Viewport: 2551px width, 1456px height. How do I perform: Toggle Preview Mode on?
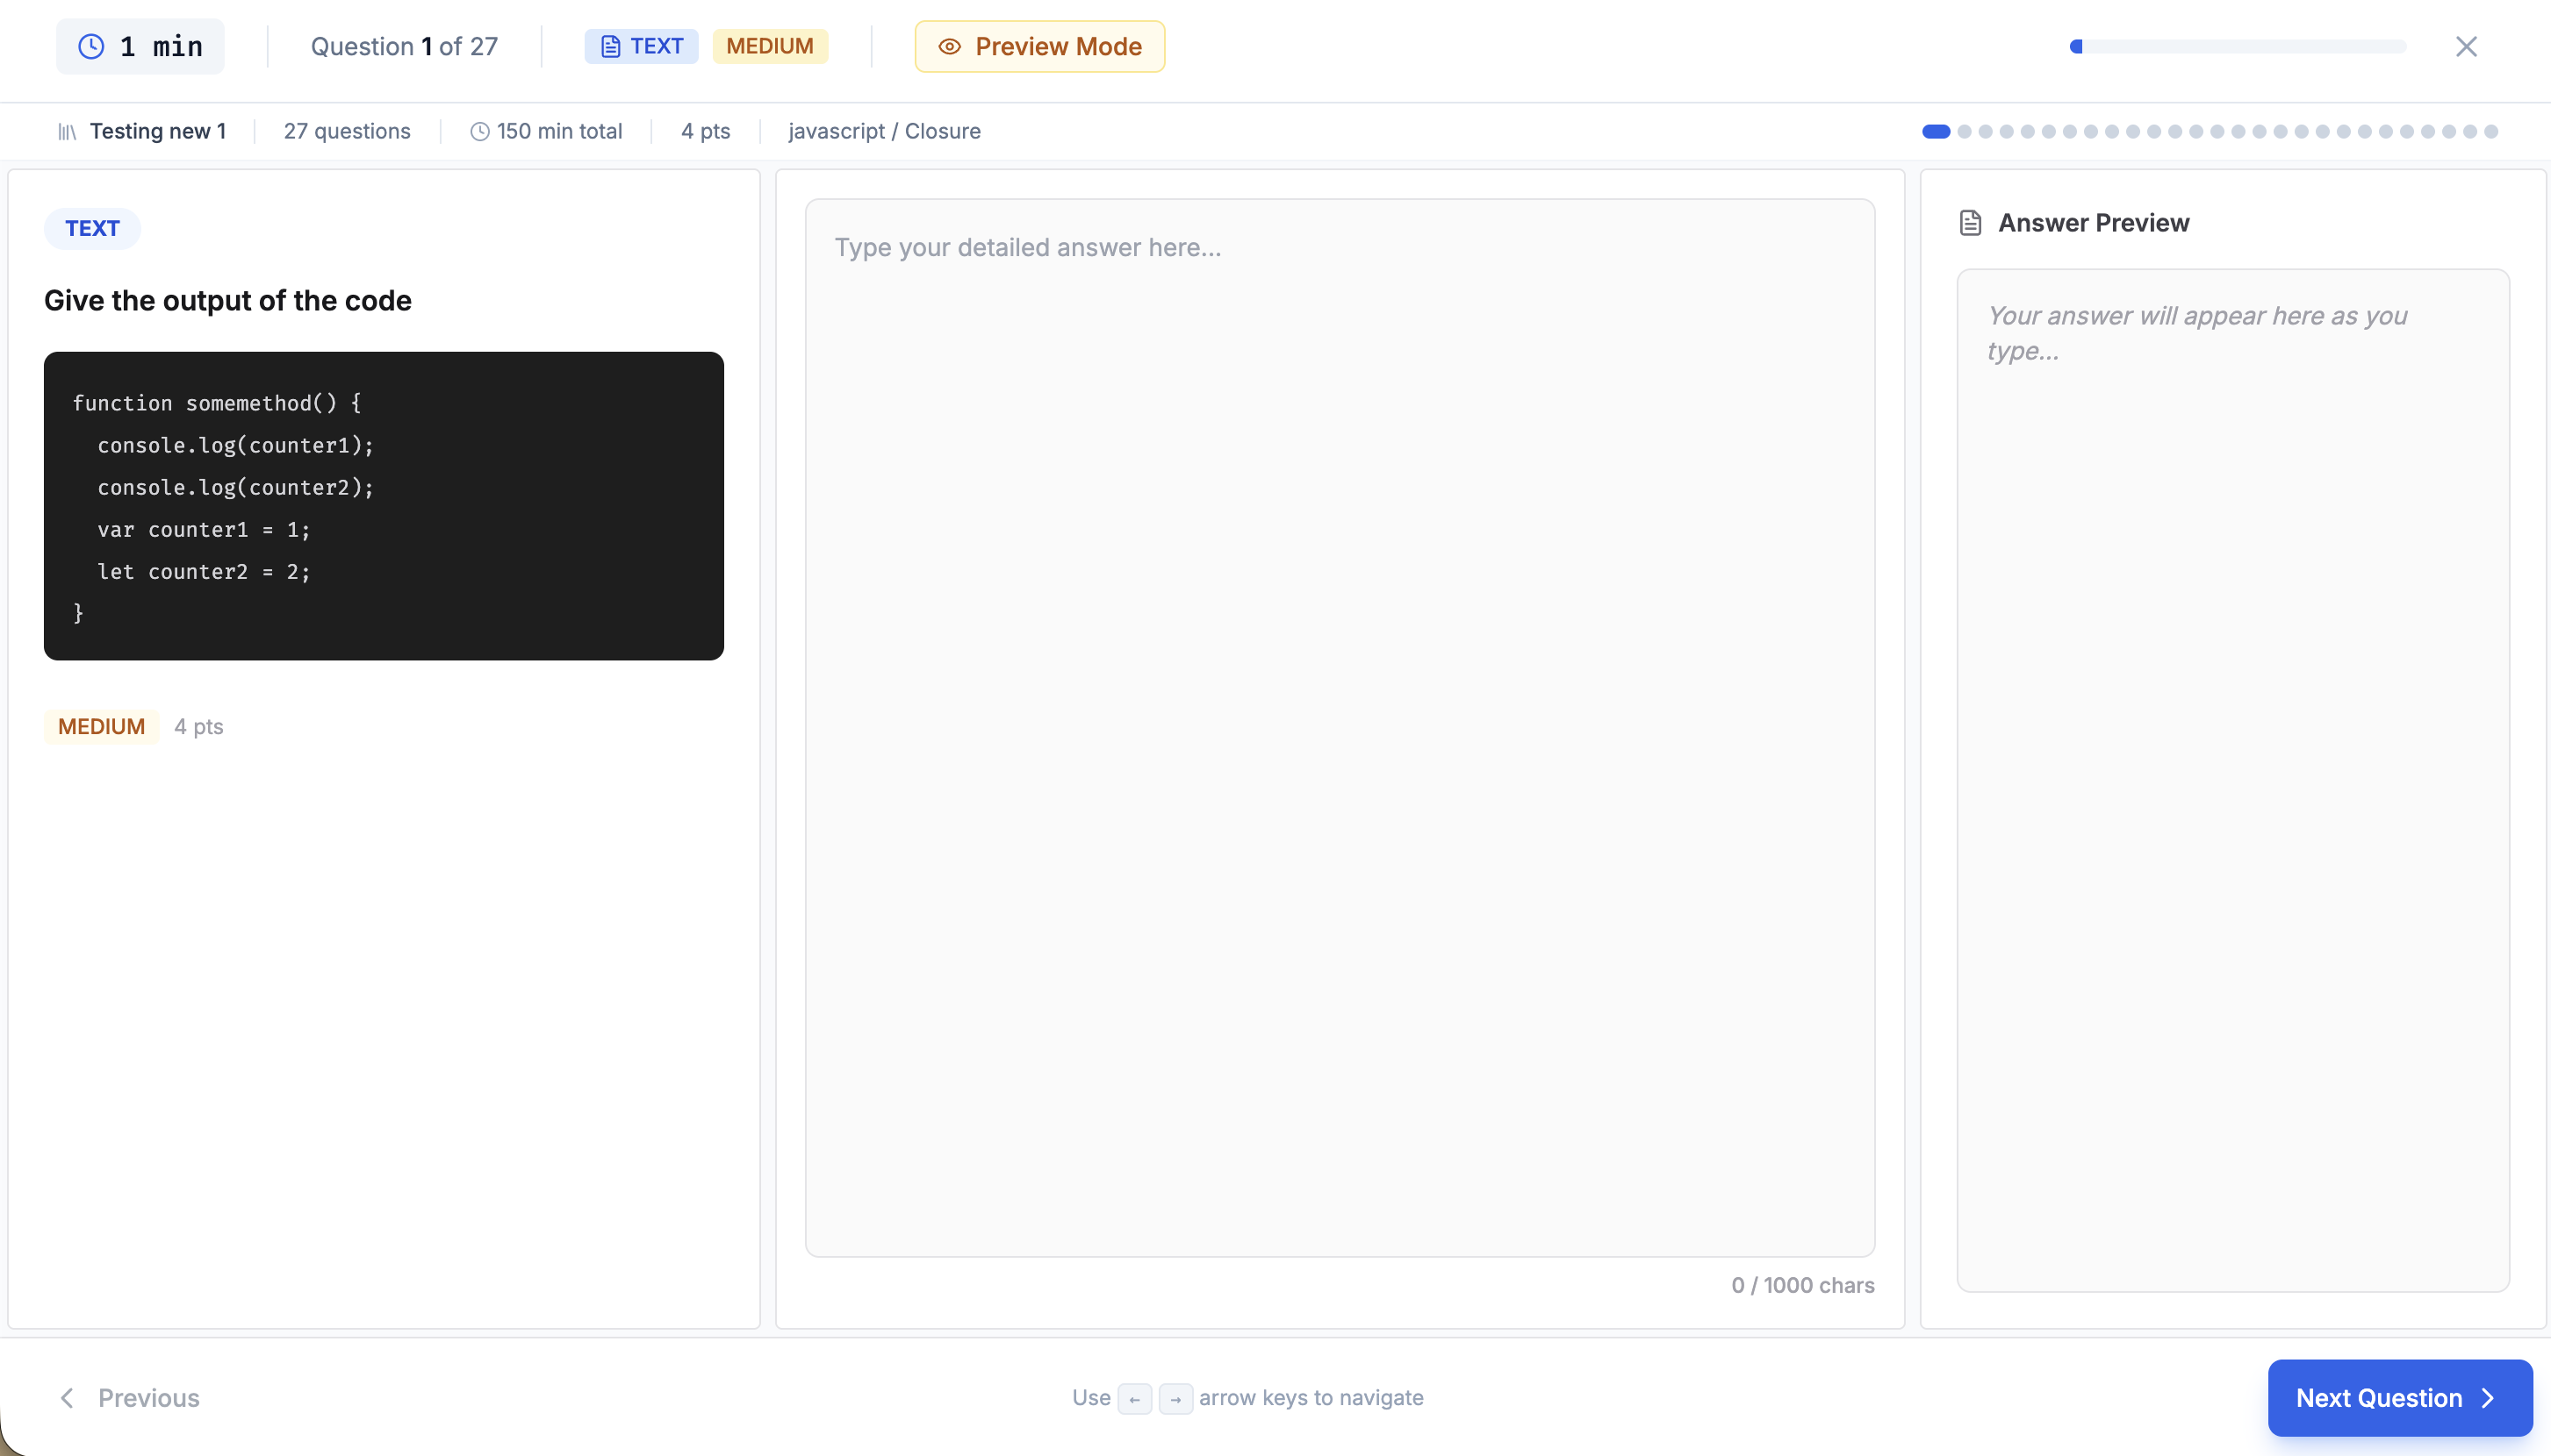[x=1038, y=46]
